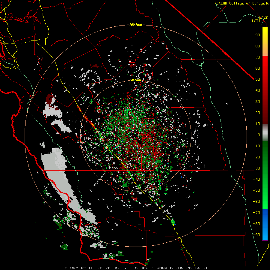Select the -90 value on the velocity scale
This screenshot has height=270, width=270.
point(256,235)
